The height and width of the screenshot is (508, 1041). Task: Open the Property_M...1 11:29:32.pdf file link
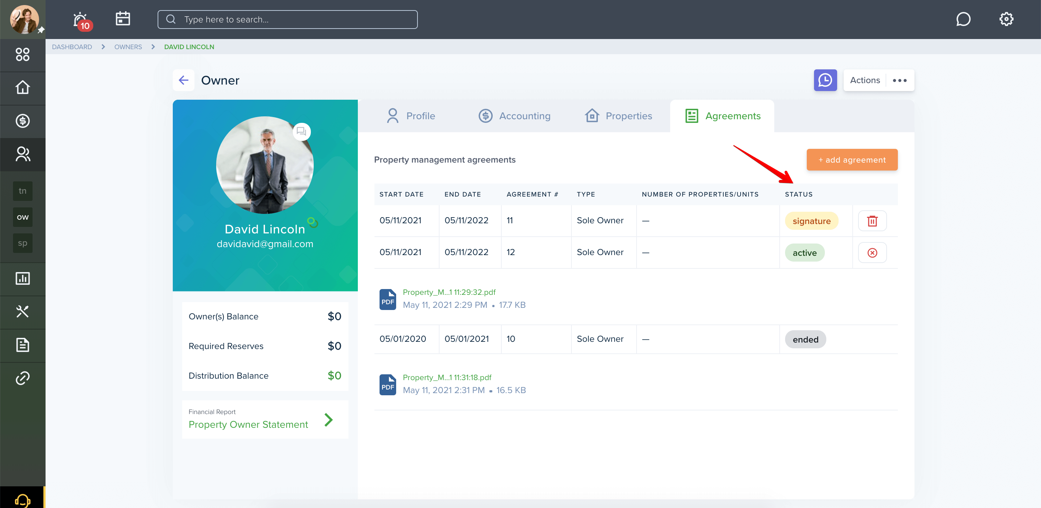[x=449, y=292]
